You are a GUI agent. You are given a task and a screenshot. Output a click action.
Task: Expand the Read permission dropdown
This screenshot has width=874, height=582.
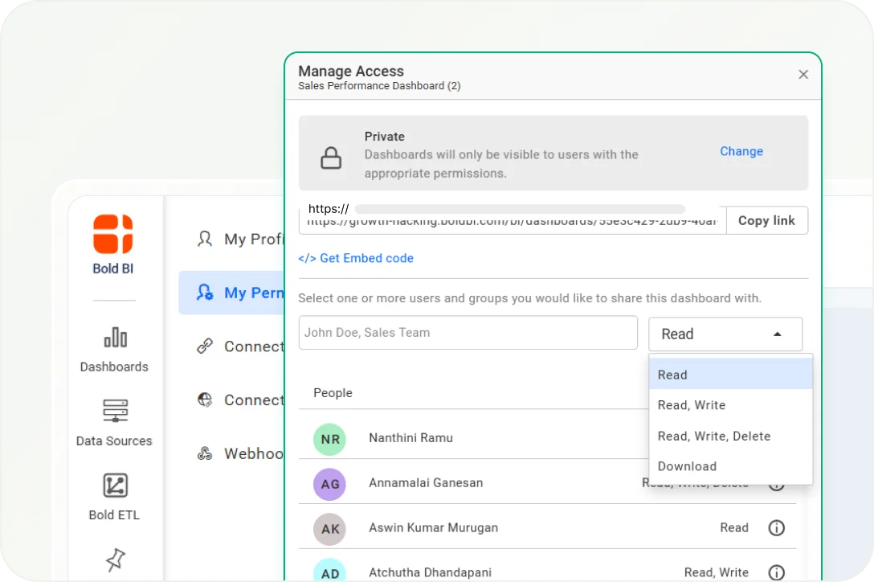(x=725, y=334)
